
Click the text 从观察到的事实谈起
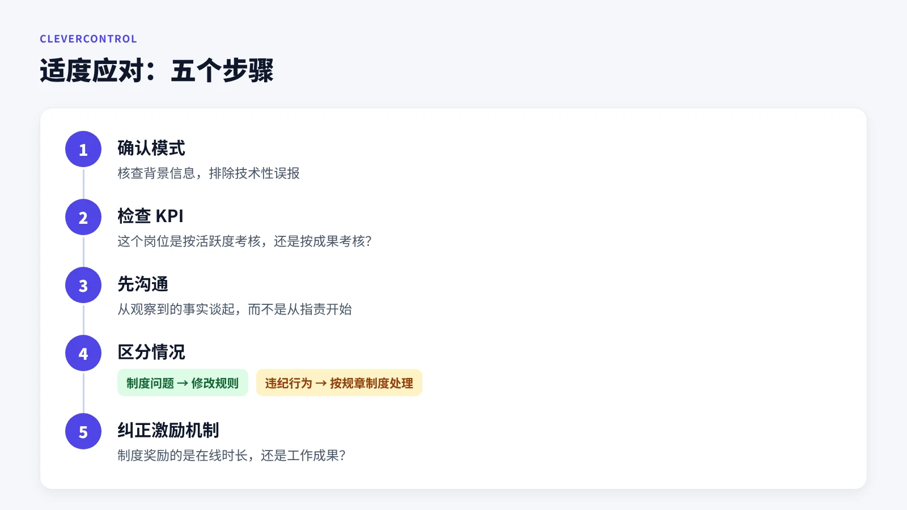click(x=176, y=309)
